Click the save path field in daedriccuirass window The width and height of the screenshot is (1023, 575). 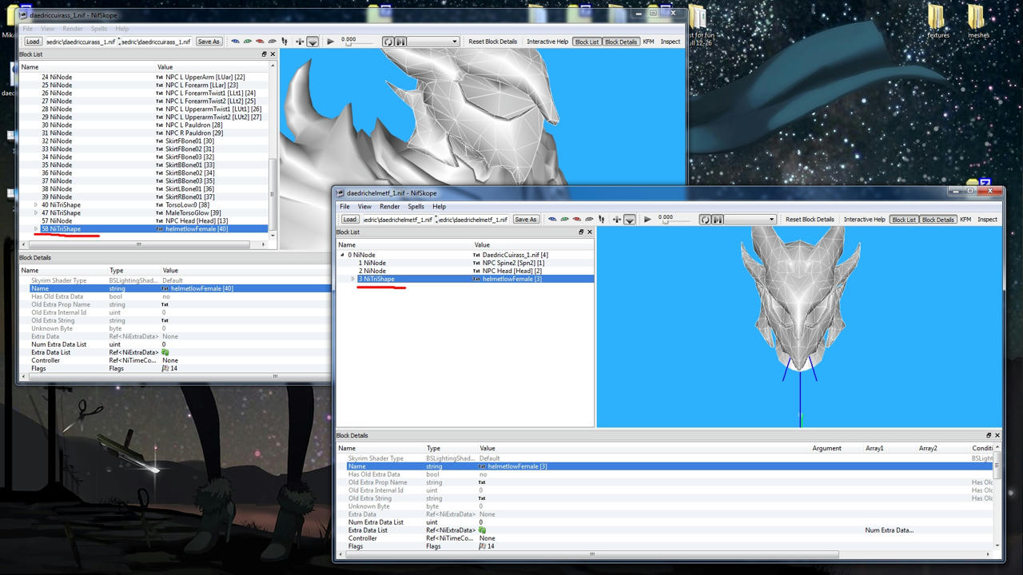[155, 42]
